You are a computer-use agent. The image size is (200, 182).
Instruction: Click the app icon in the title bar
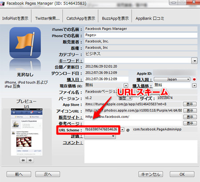coord(2,3)
